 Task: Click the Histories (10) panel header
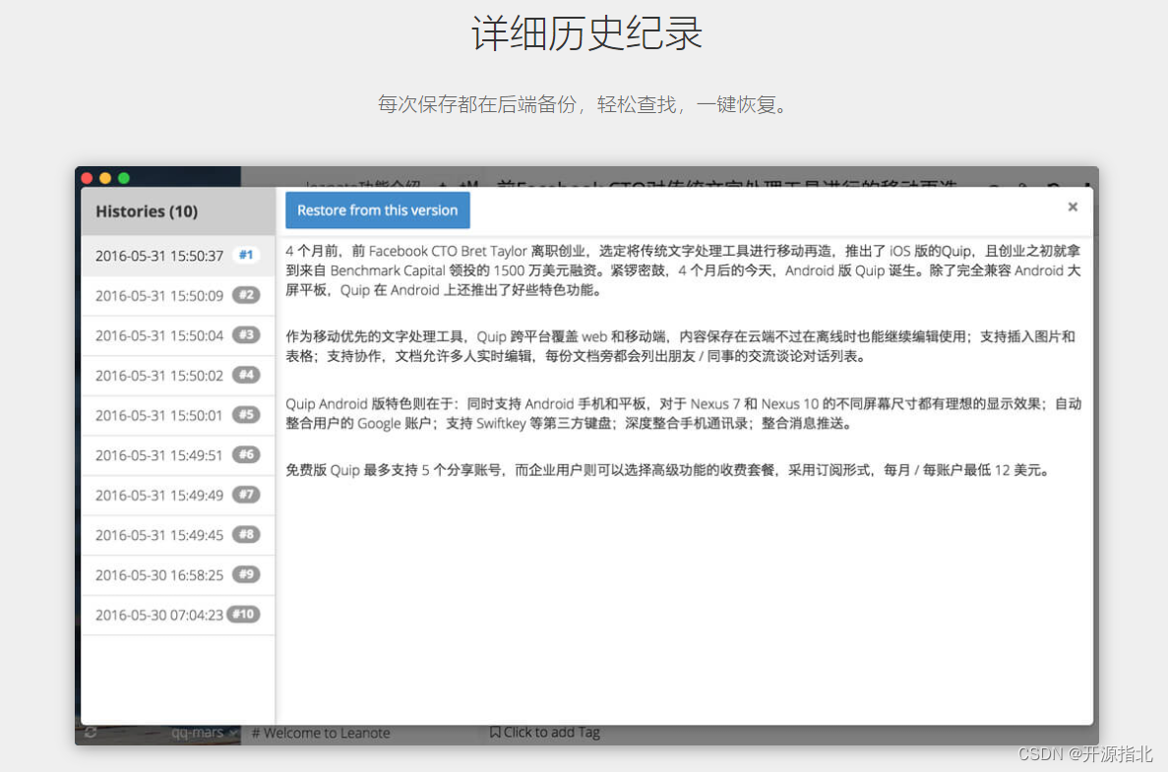[x=148, y=210]
